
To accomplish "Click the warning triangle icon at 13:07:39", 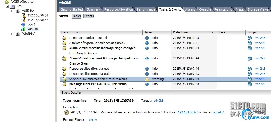I will [x=147, y=79].
